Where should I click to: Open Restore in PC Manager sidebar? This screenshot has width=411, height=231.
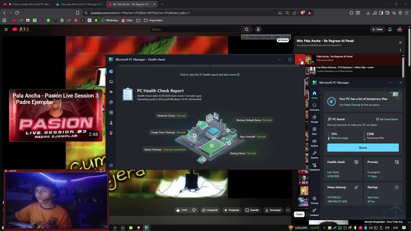click(x=314, y=155)
